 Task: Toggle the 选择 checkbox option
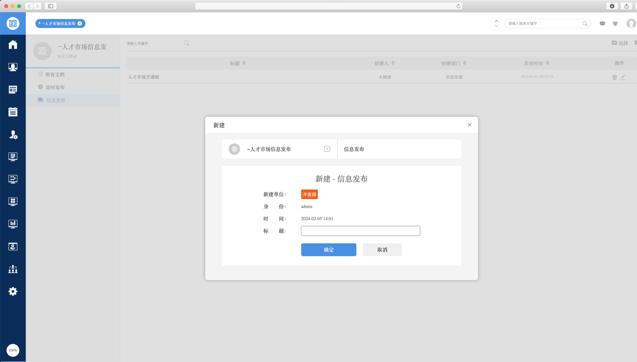(619, 43)
